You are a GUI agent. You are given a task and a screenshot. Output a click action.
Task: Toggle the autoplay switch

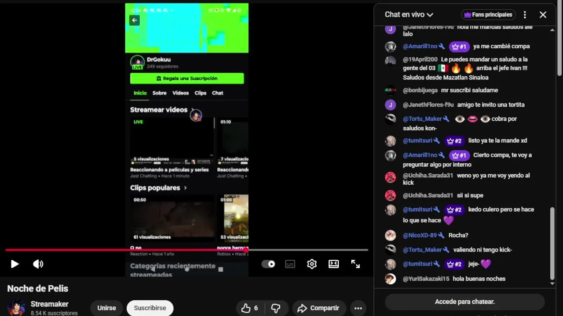268,264
